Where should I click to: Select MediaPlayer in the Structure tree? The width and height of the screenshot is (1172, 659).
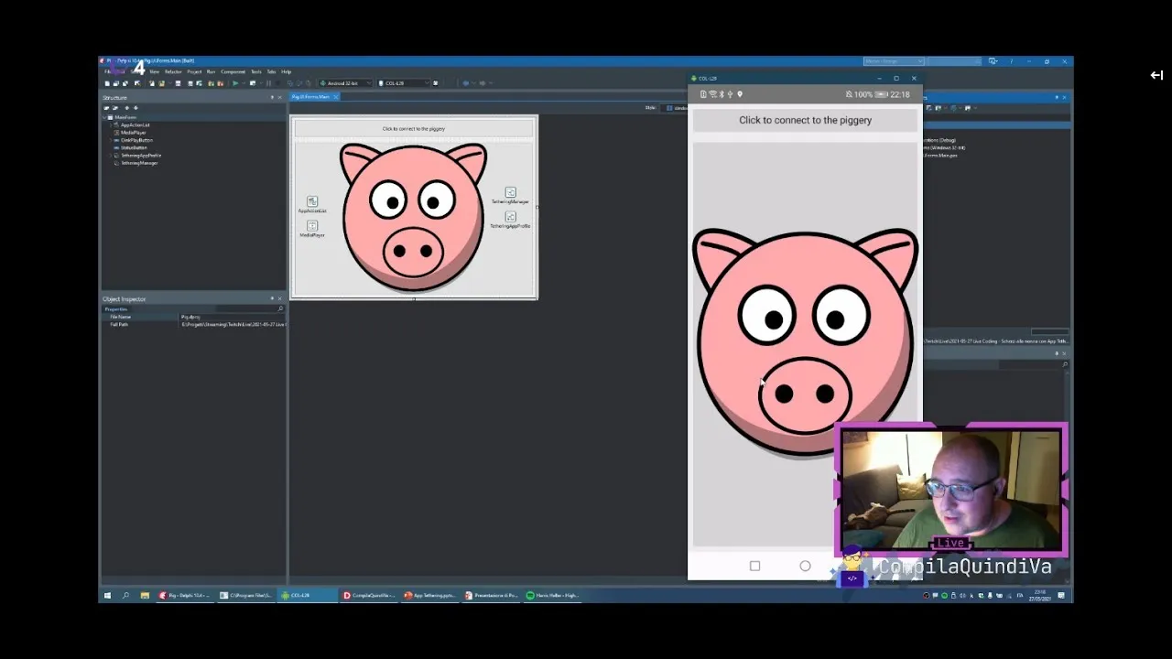[x=134, y=133]
